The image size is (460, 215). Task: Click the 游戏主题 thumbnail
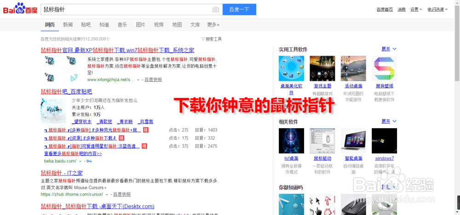click(x=322, y=68)
